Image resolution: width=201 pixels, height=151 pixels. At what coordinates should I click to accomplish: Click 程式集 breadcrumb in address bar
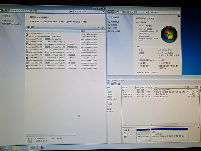click(23, 11)
